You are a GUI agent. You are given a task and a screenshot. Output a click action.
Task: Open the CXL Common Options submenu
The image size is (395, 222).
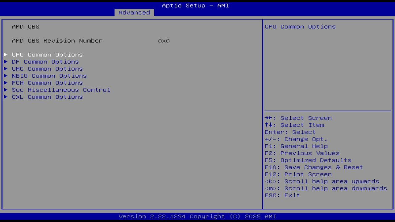(47, 97)
